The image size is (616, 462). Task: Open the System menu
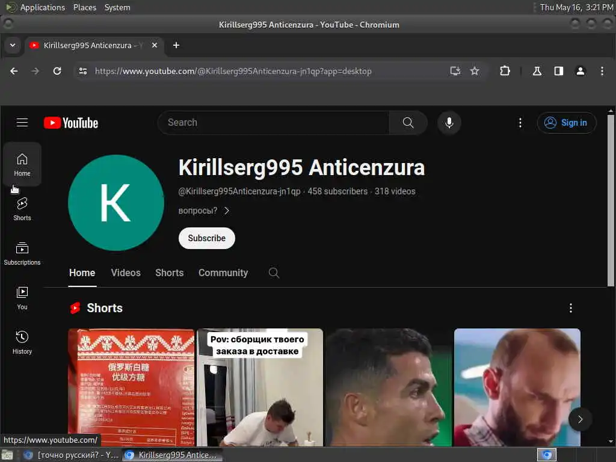click(117, 7)
